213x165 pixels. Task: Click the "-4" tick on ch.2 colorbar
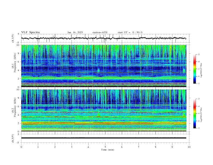[x=198, y=106]
